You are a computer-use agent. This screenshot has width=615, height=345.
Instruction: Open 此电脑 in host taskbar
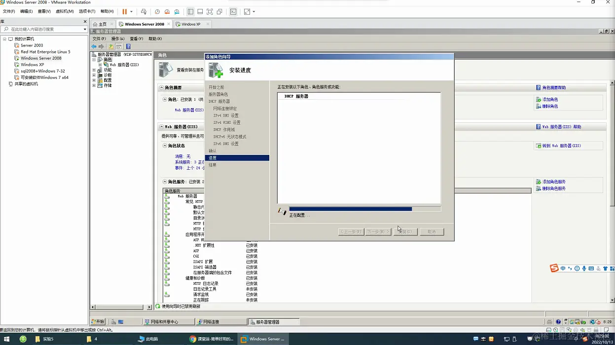[x=148, y=339]
